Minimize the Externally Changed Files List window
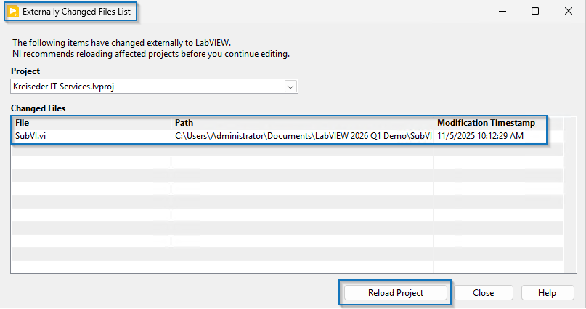 coord(500,12)
